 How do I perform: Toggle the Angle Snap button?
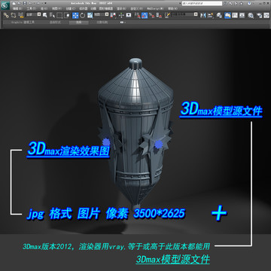(x=145, y=15)
